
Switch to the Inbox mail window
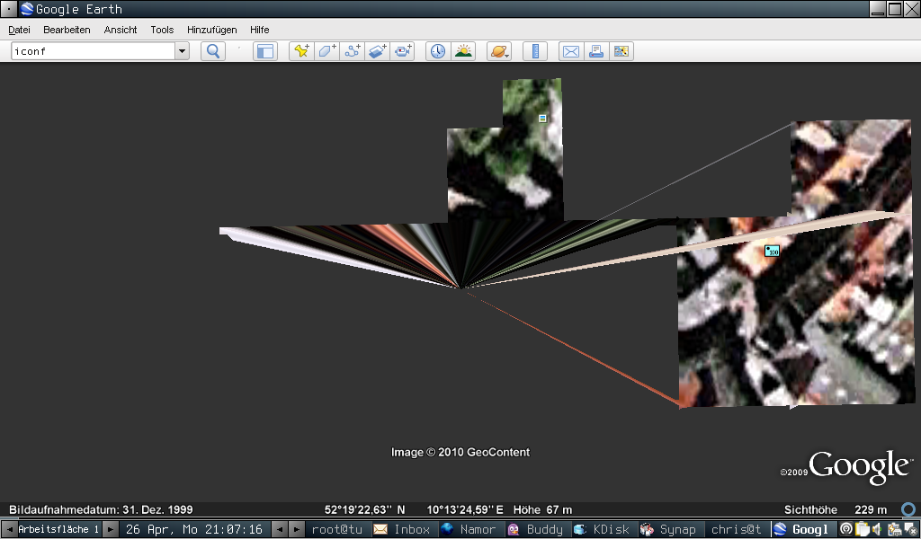pos(405,529)
